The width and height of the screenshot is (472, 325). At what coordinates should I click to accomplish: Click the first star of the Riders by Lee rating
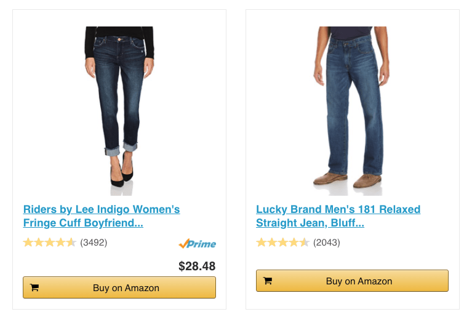pyautogui.click(x=28, y=243)
